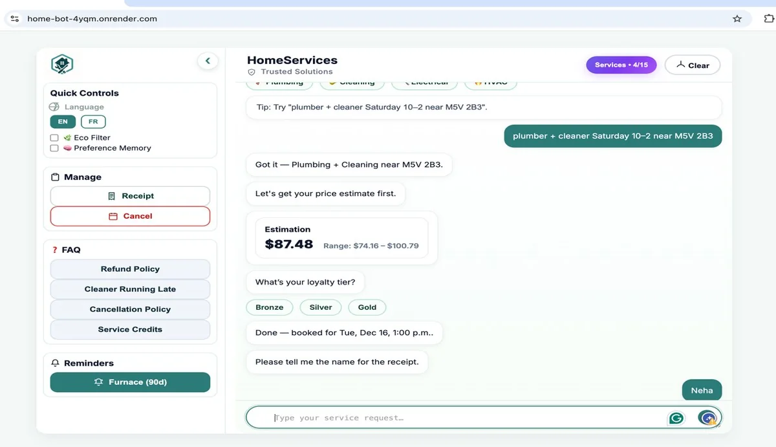The image size is (776, 447).
Task: Open the browser extensions puzzle icon
Action: [x=769, y=19]
